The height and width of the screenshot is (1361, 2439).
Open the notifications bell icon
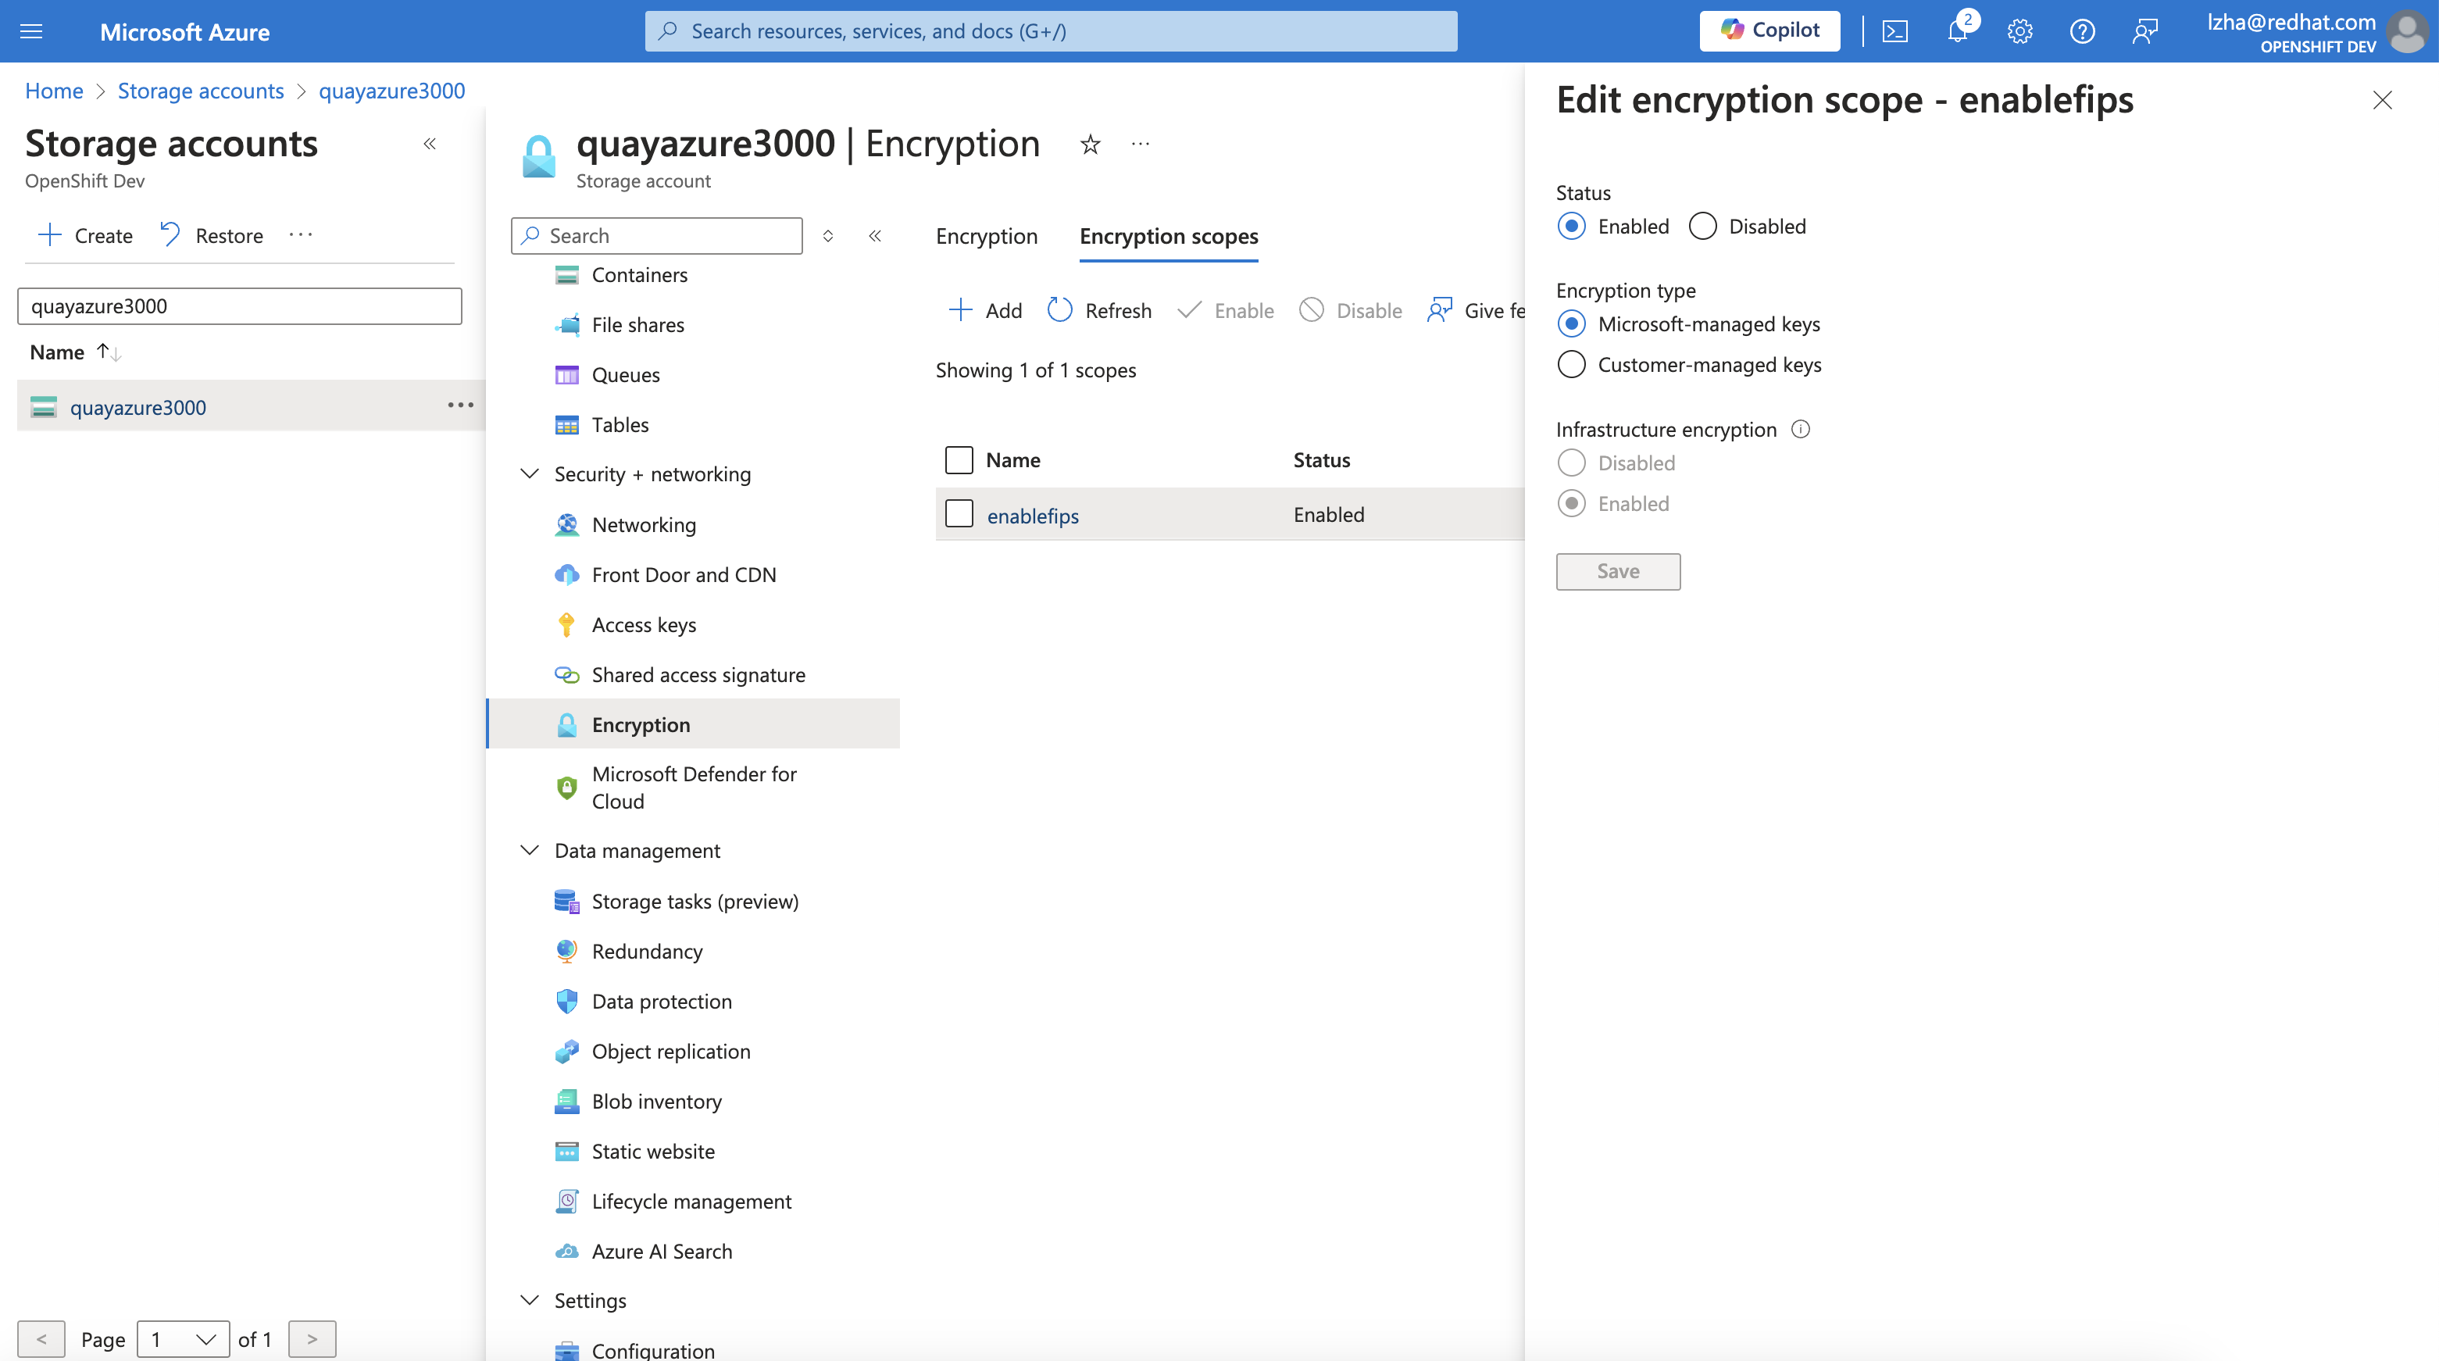1957,31
